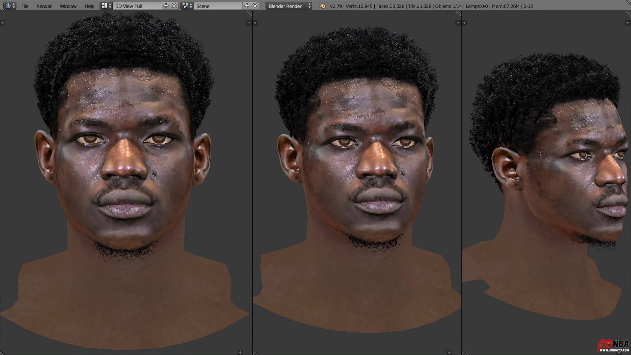Click the 'Mem:67.26M' memory readout

pos(506,6)
